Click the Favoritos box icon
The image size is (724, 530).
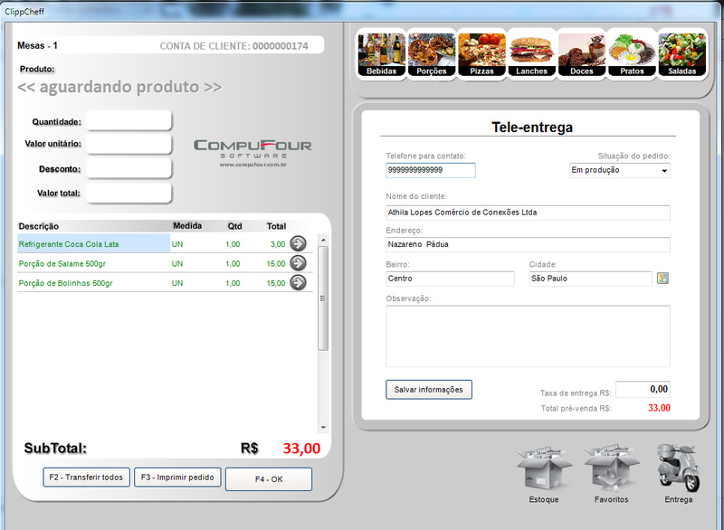pyautogui.click(x=612, y=470)
